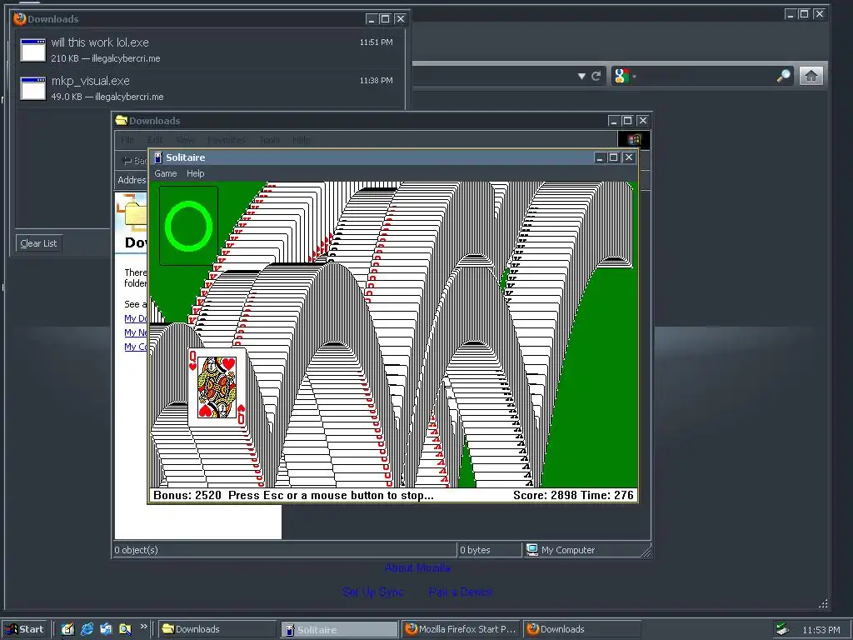Open the Edit menu in Explorer Downloads

point(154,140)
